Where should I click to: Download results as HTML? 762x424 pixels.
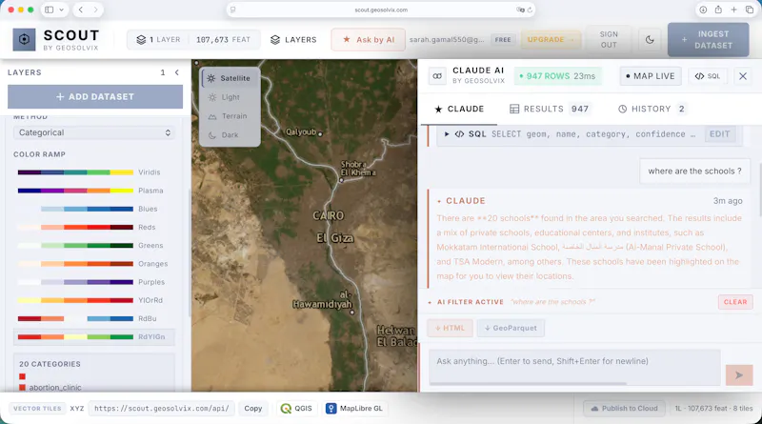pos(450,328)
